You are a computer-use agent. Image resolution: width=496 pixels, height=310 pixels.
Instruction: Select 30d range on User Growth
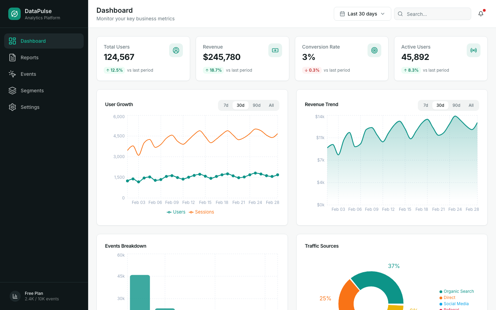(x=240, y=105)
